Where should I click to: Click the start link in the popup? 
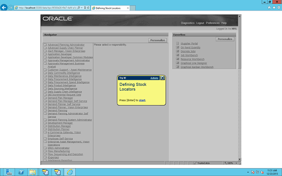(x=142, y=100)
